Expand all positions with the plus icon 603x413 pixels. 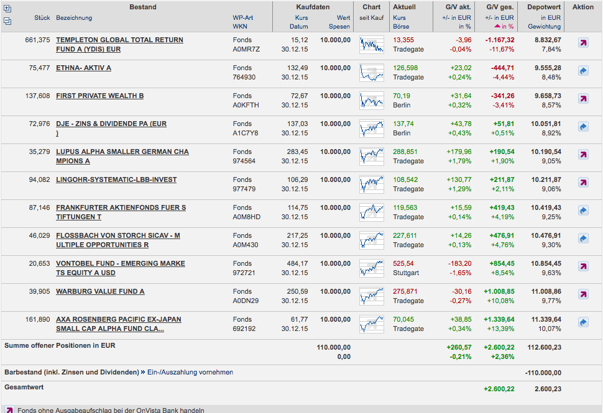tap(7, 9)
